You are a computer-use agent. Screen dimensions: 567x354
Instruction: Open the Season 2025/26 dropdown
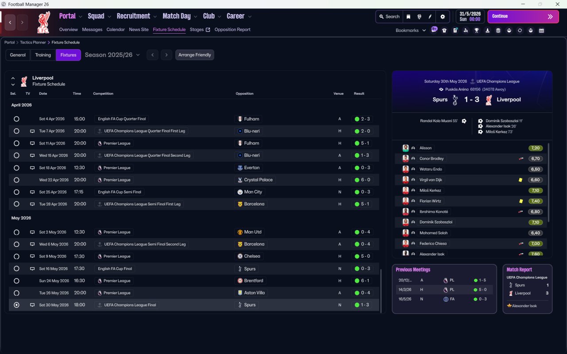tap(113, 55)
